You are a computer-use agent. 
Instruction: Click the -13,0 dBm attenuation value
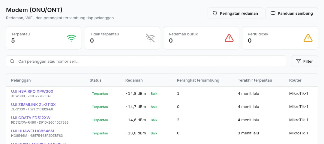[136, 133]
